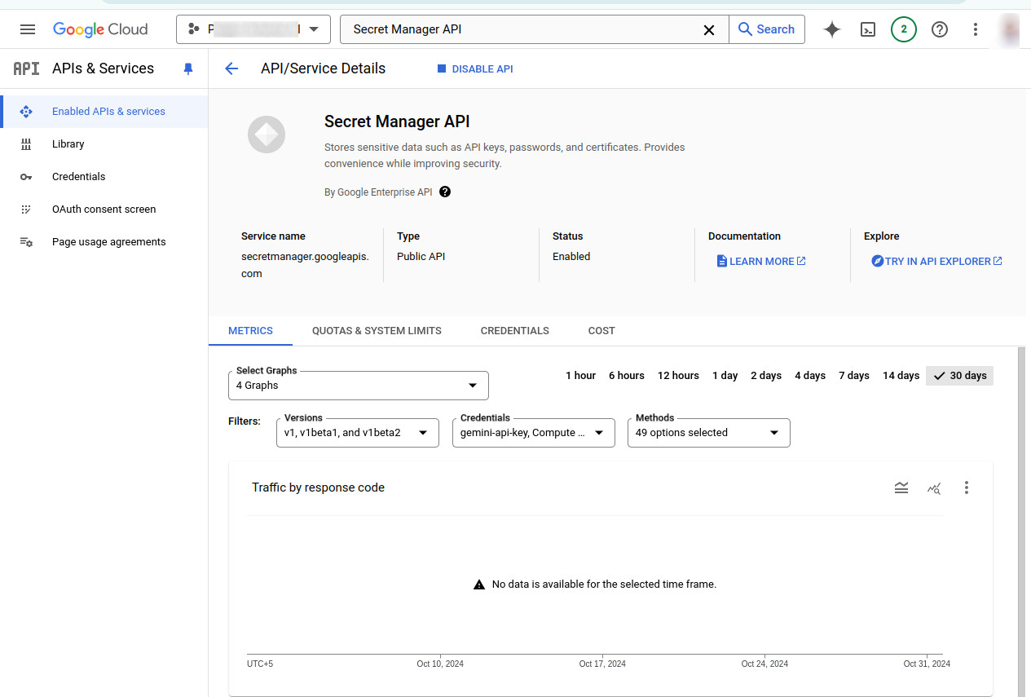Click the Enabled status value
This screenshot has height=697, width=1031.
click(571, 256)
